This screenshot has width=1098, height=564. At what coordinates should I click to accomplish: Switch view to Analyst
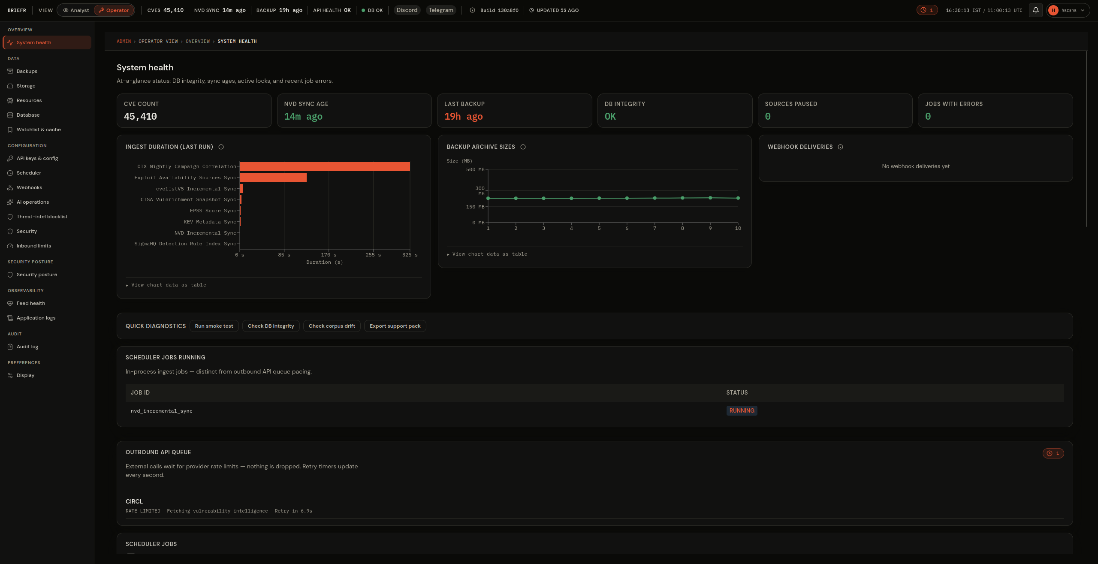[x=76, y=10]
